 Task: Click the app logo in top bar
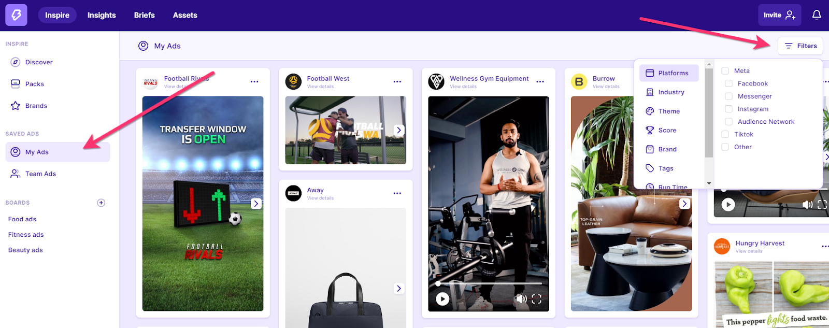point(16,15)
